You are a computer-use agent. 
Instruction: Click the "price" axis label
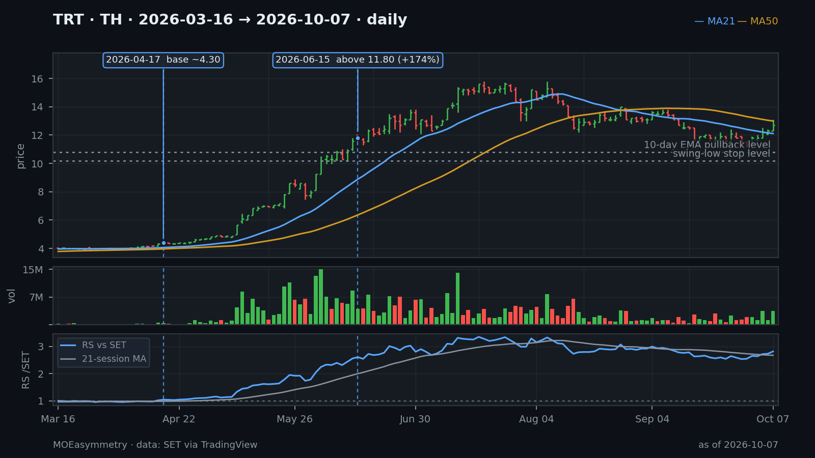point(21,156)
